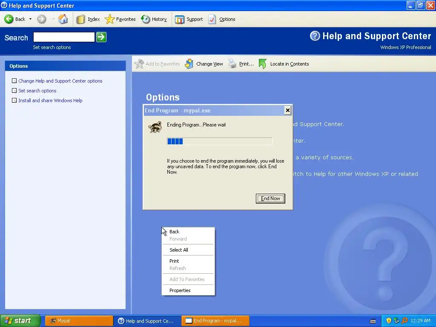Open the Support toolbar icon
Image resolution: width=436 pixels, height=327 pixels.
click(180, 19)
